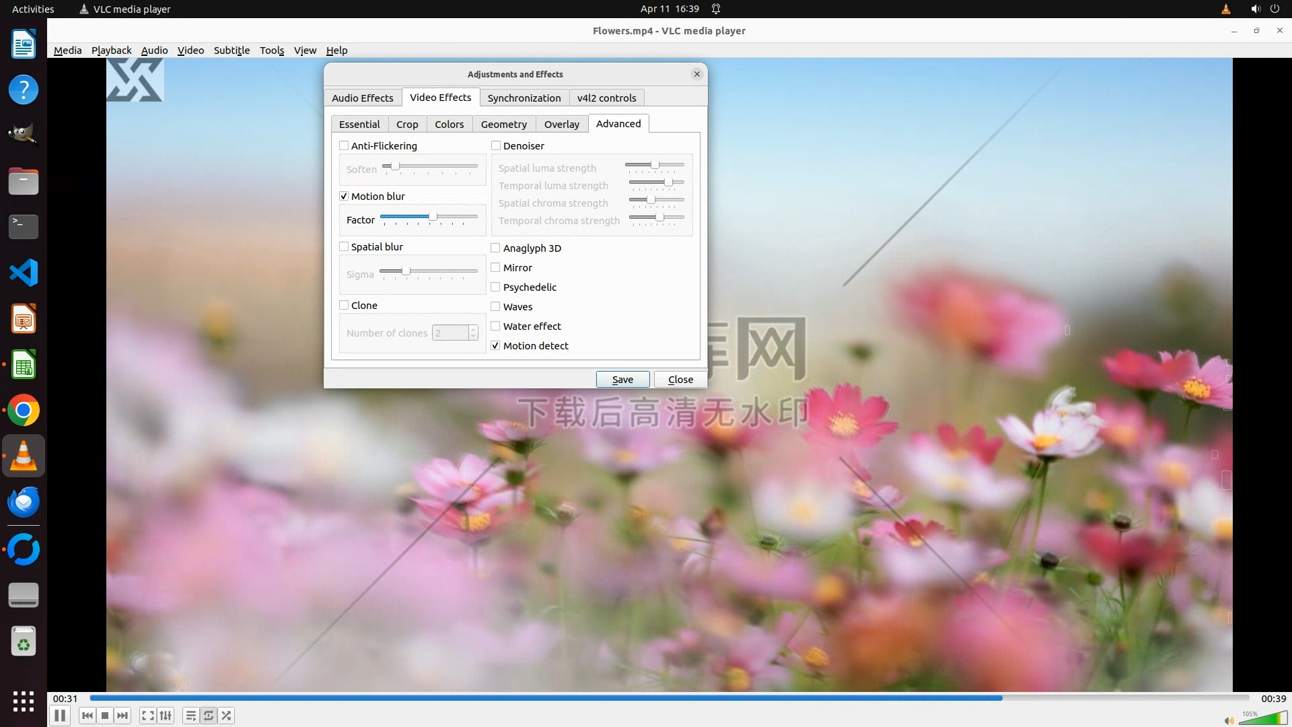Stop the playback

click(x=105, y=716)
